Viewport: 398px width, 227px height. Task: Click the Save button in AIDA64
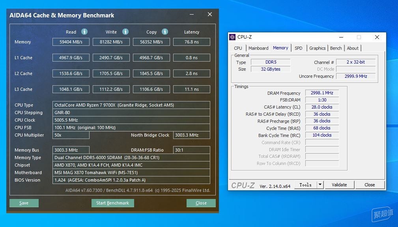click(24, 203)
